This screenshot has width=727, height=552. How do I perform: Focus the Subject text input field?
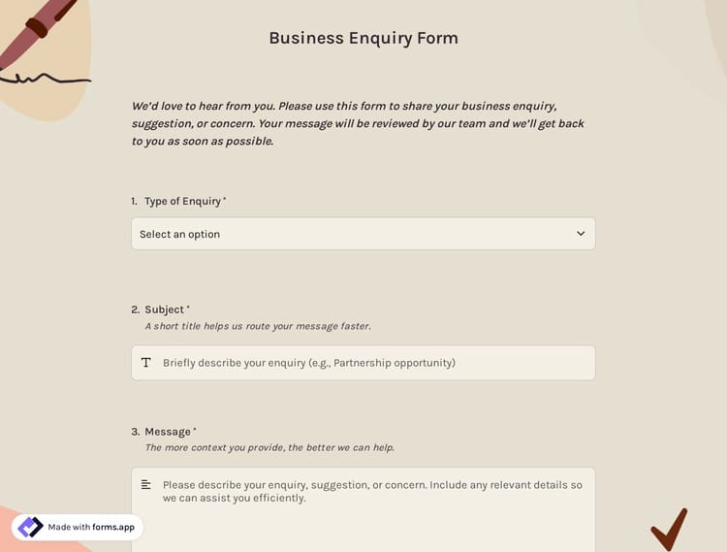tap(373, 363)
